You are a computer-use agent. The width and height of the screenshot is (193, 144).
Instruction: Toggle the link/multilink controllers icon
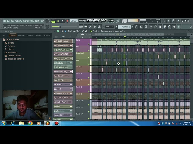95,27
